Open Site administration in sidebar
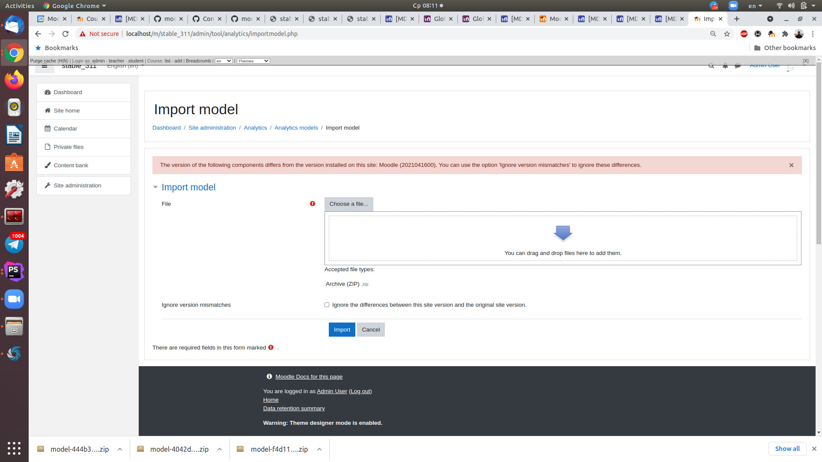 (x=83, y=186)
